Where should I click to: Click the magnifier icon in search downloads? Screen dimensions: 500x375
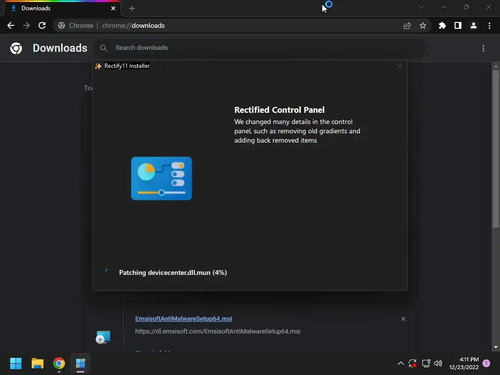pos(104,48)
